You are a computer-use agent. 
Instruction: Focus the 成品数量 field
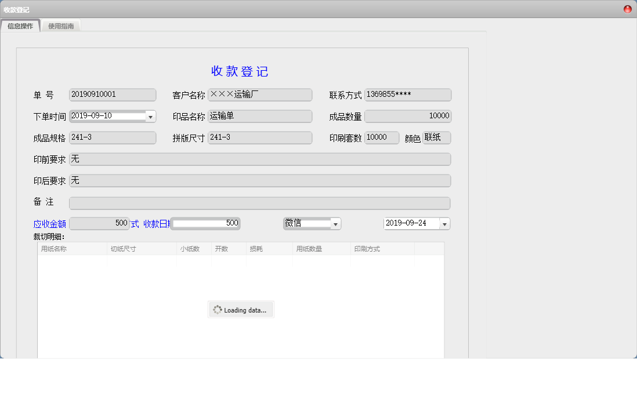pos(408,116)
